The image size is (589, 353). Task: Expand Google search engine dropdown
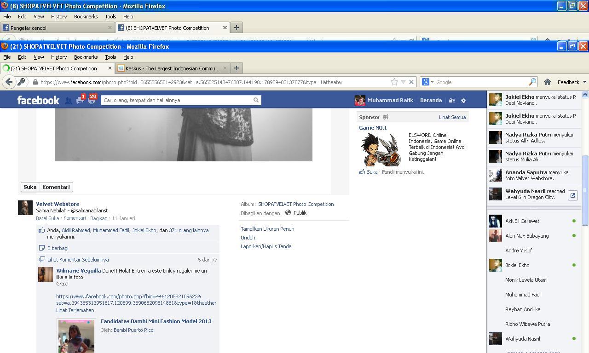click(427, 82)
